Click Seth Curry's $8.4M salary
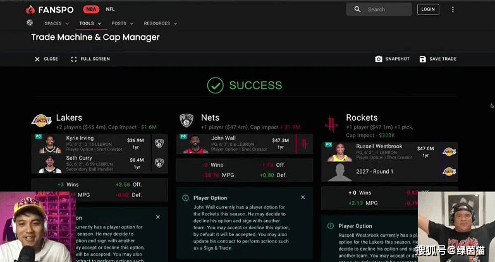 coord(137,160)
